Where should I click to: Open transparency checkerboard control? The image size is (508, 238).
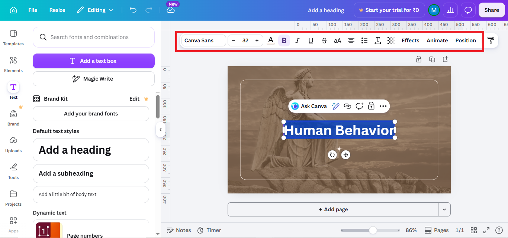click(391, 40)
